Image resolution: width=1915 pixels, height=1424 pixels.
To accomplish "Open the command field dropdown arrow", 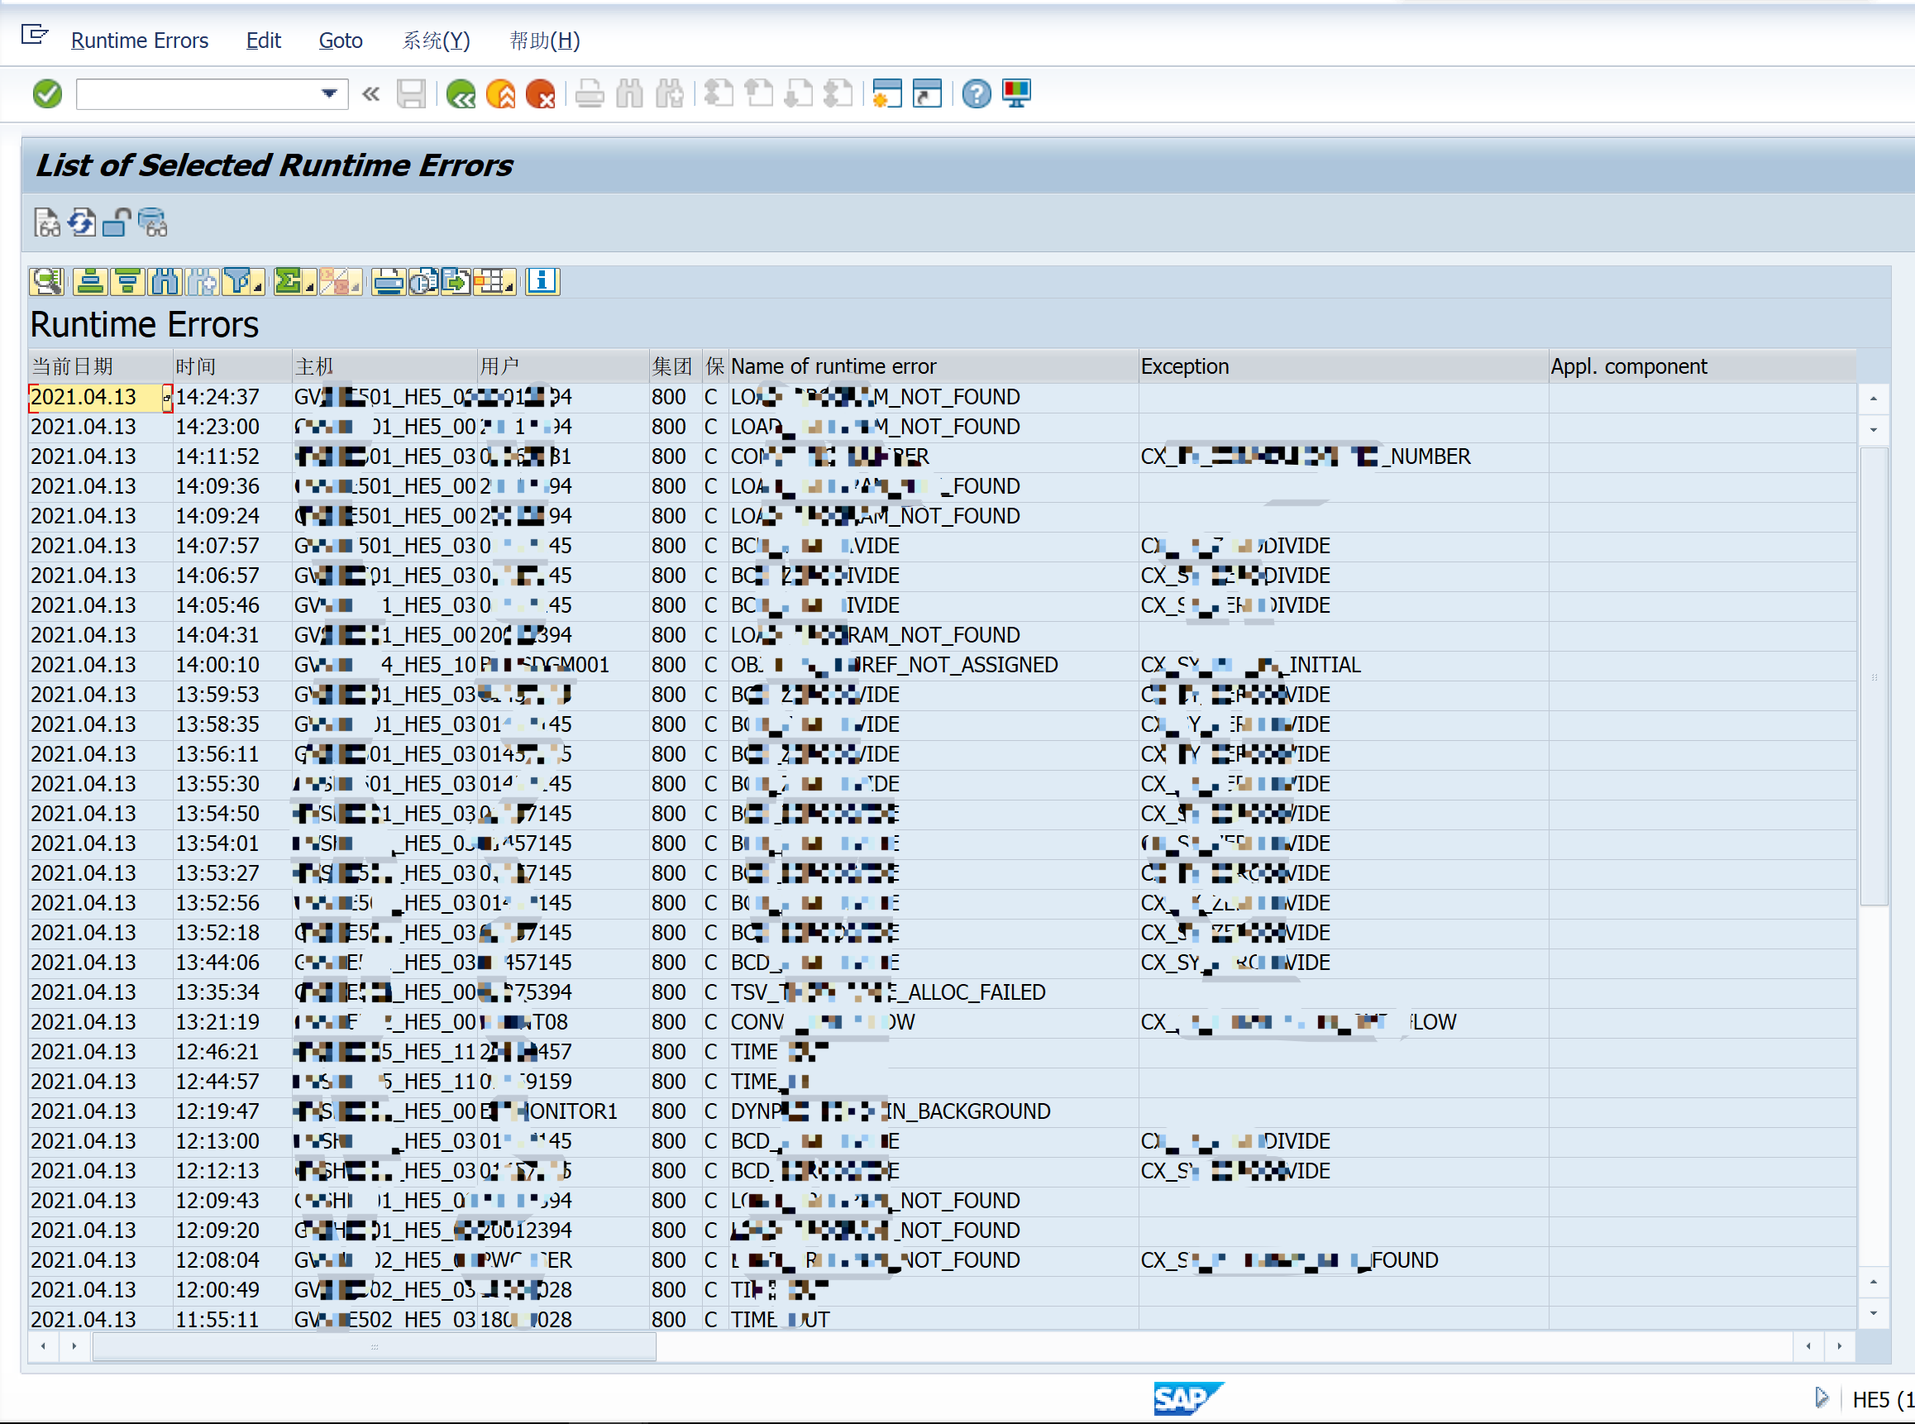I will point(328,93).
